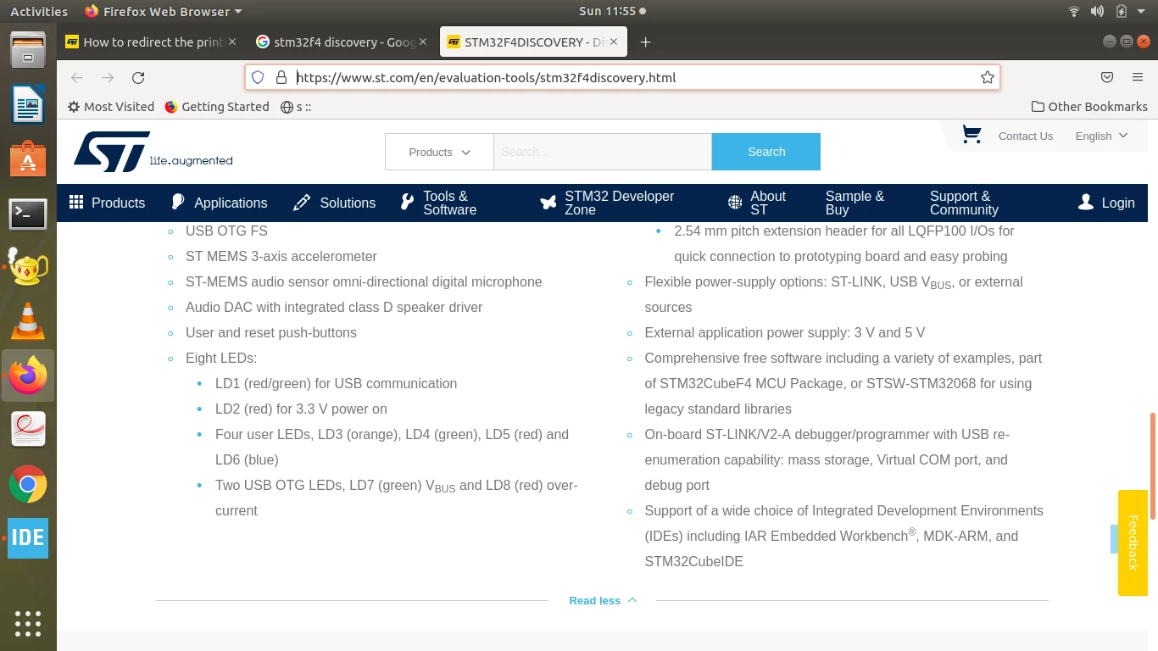Open VLC media player from dock
This screenshot has width=1158, height=651.
(x=28, y=321)
